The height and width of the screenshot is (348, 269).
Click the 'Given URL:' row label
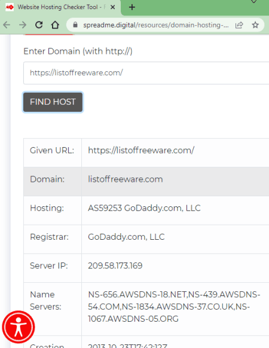click(52, 150)
